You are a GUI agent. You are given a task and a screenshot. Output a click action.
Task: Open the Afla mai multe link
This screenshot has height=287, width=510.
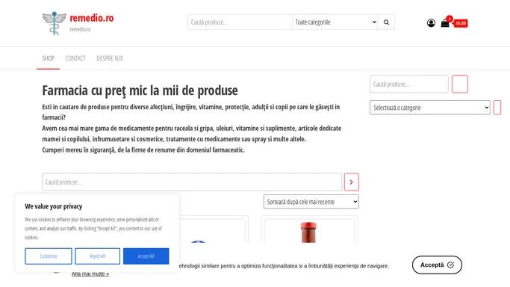tap(90, 274)
